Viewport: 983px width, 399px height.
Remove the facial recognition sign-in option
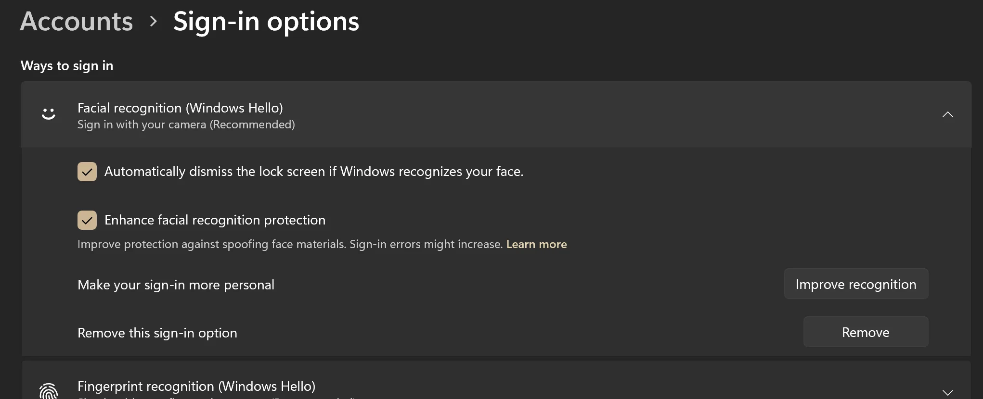[866, 332]
